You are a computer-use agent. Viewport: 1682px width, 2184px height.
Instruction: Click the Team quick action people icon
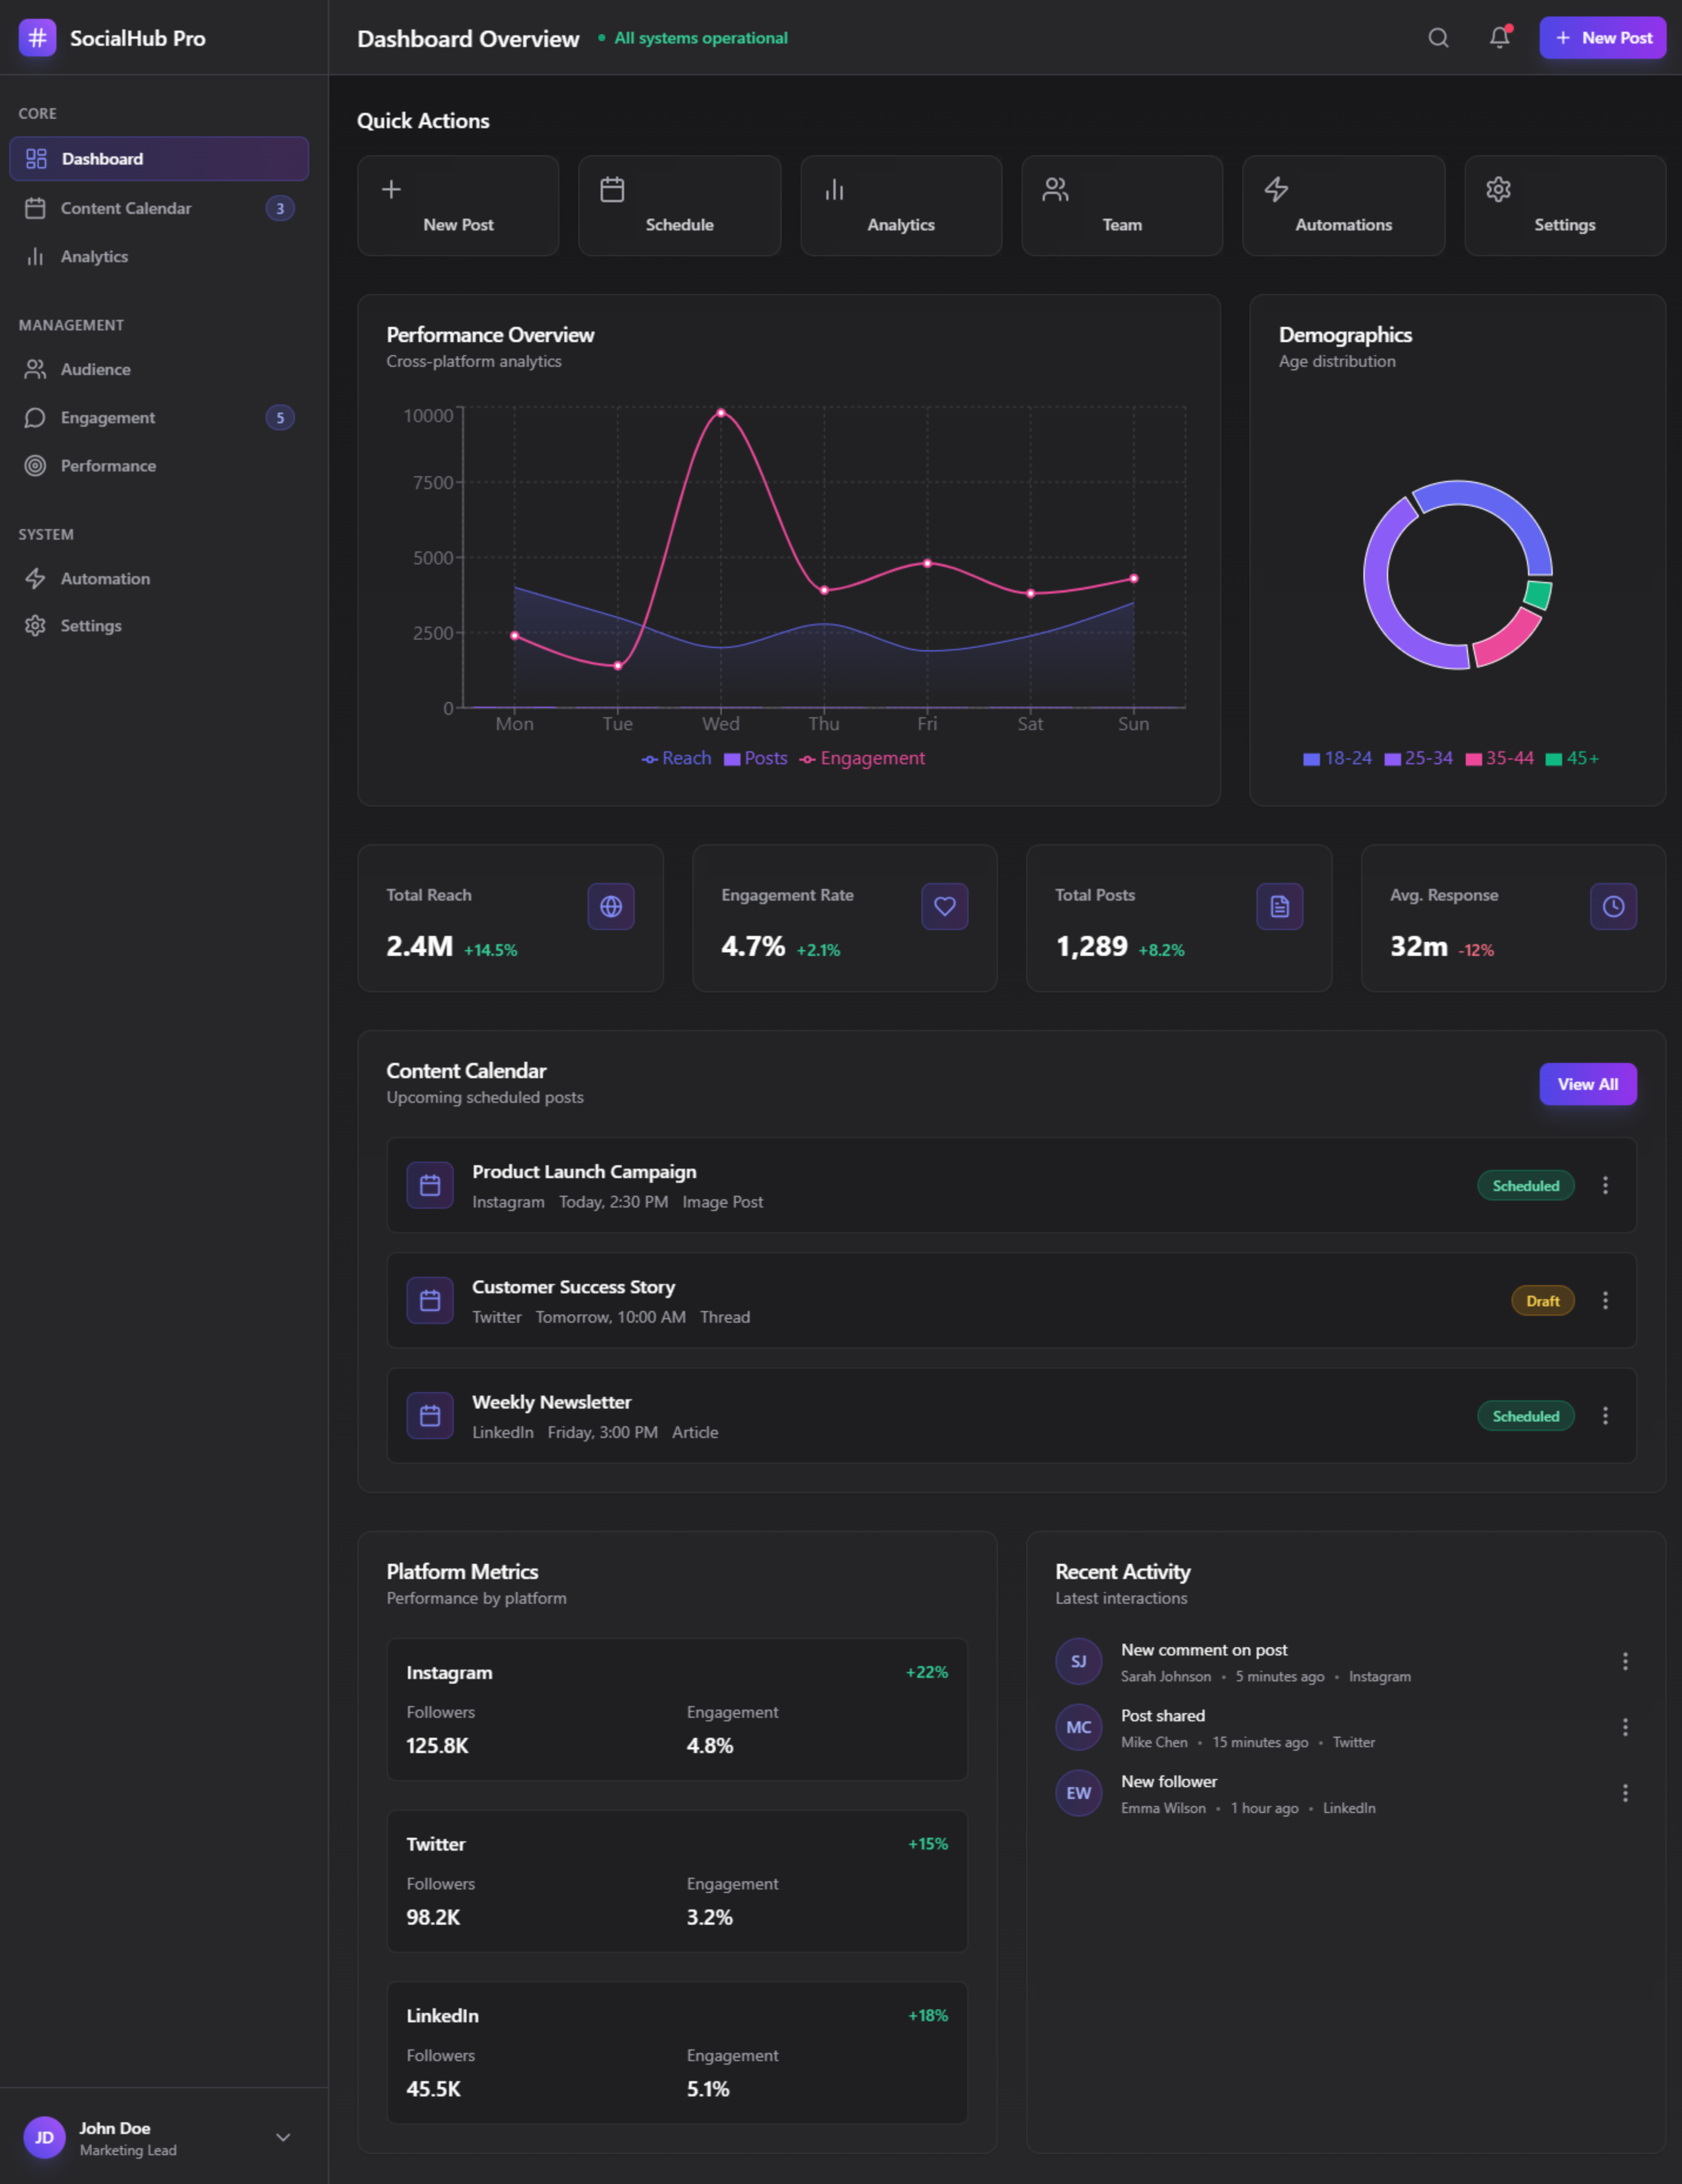tap(1056, 189)
